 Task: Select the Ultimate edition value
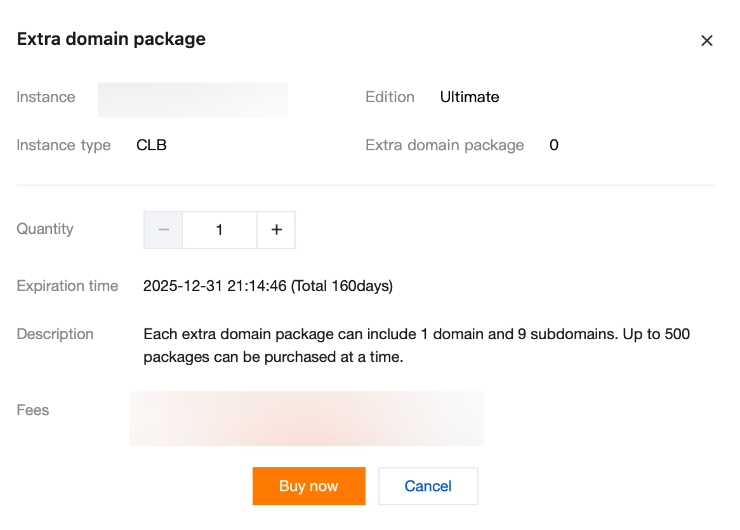pyautogui.click(x=470, y=97)
